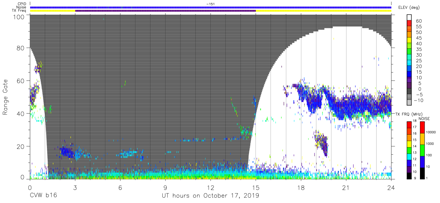Click the blue scatter patch near gate 16 before 3 UT
The width and height of the screenshot is (440, 203).
[x=67, y=152]
